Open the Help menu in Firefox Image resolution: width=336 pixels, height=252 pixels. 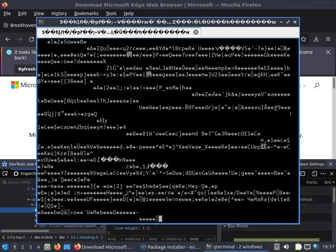pos(129,13)
